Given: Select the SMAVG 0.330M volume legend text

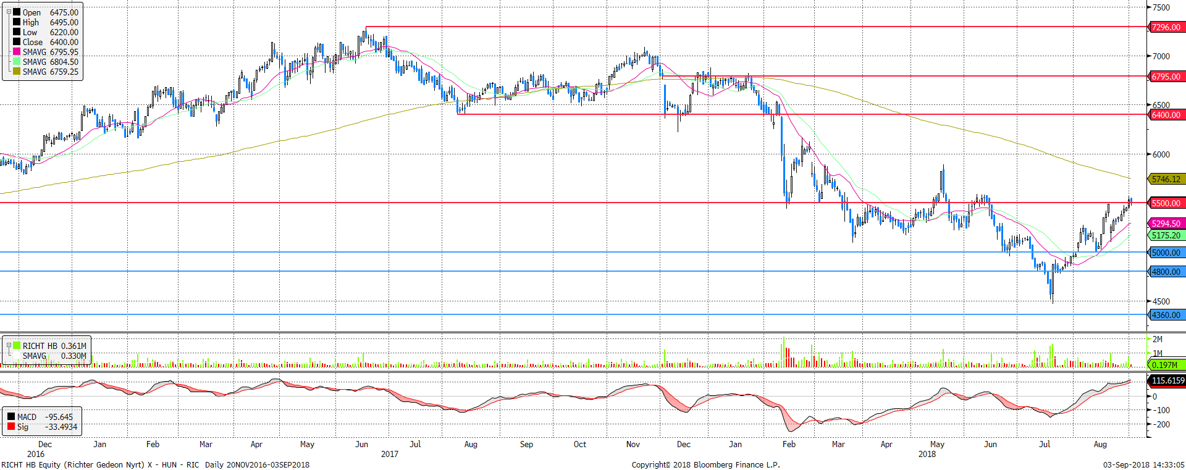Looking at the screenshot, I should [x=54, y=356].
